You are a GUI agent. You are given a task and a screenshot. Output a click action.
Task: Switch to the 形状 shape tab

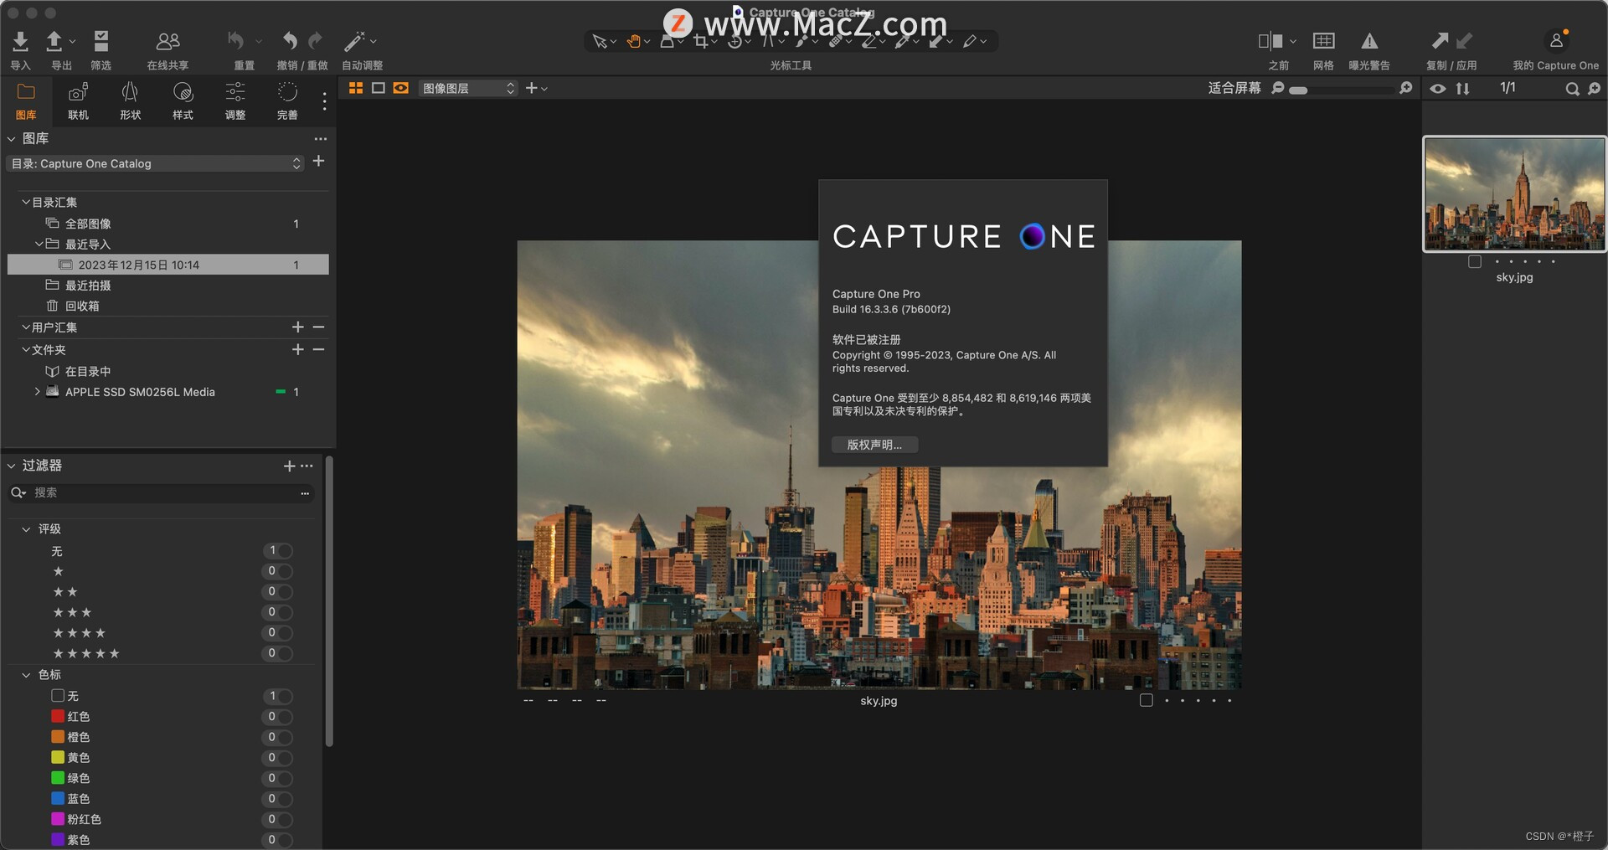(x=131, y=100)
